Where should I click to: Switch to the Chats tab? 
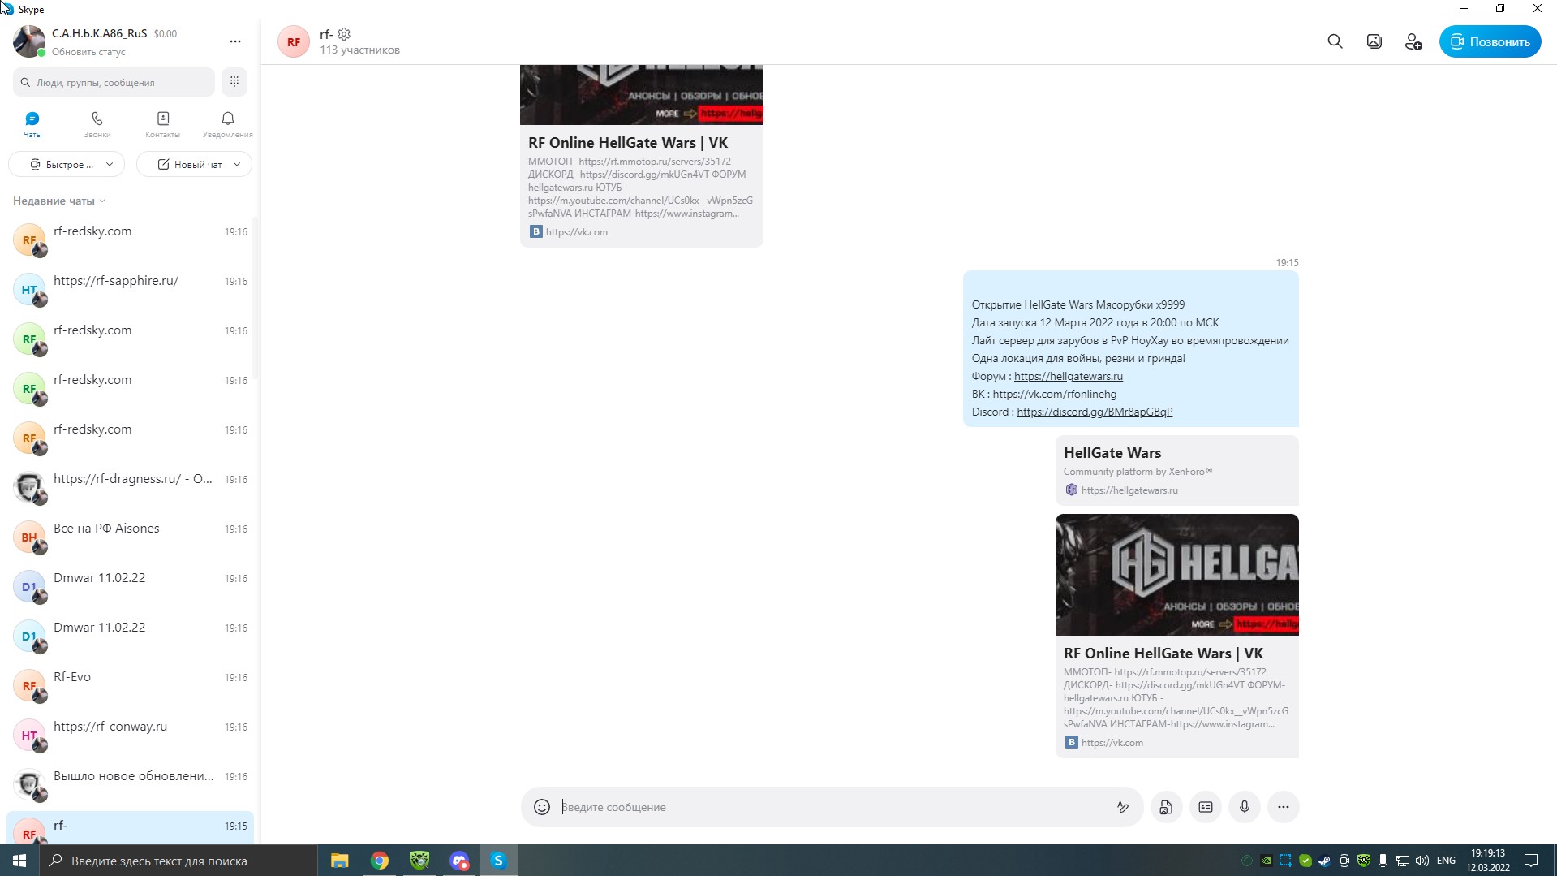point(32,124)
